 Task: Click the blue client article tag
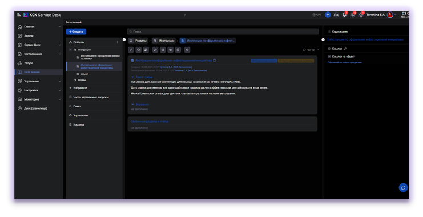[x=264, y=61]
